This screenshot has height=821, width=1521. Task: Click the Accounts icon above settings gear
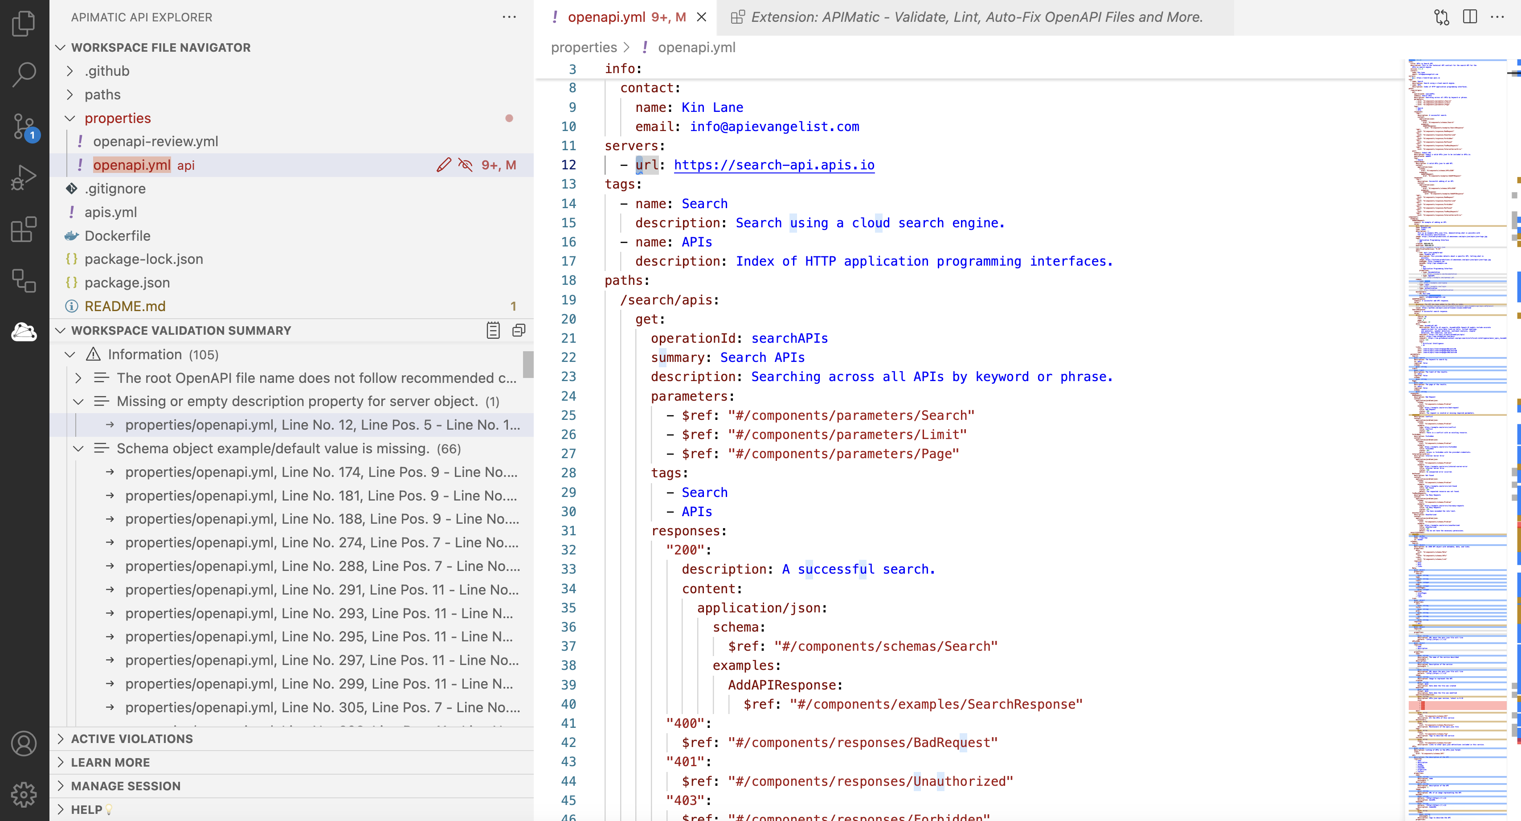coord(24,743)
